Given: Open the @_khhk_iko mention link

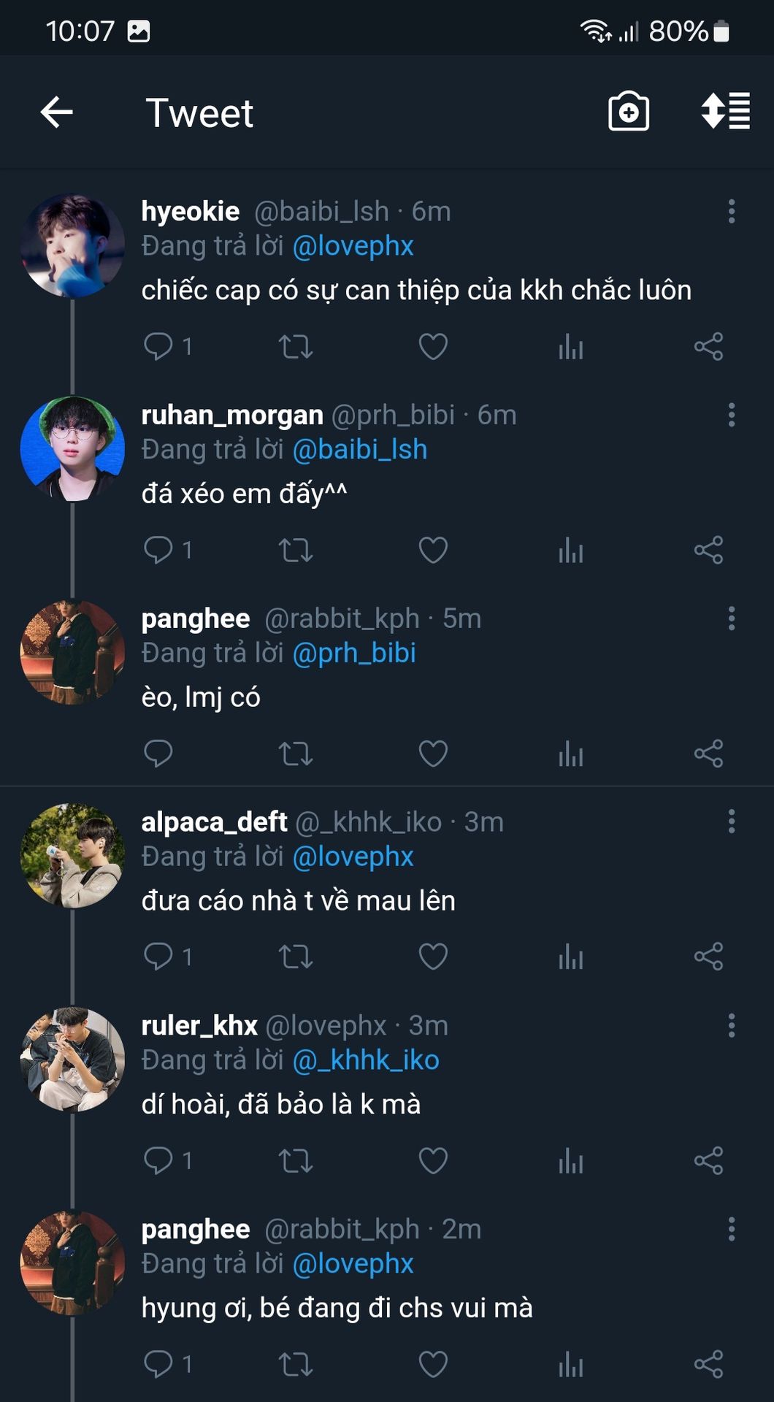Looking at the screenshot, I should coord(366,1060).
